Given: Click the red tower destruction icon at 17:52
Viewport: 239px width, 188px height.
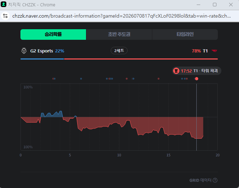Looking at the screenshot, I should point(176,71).
